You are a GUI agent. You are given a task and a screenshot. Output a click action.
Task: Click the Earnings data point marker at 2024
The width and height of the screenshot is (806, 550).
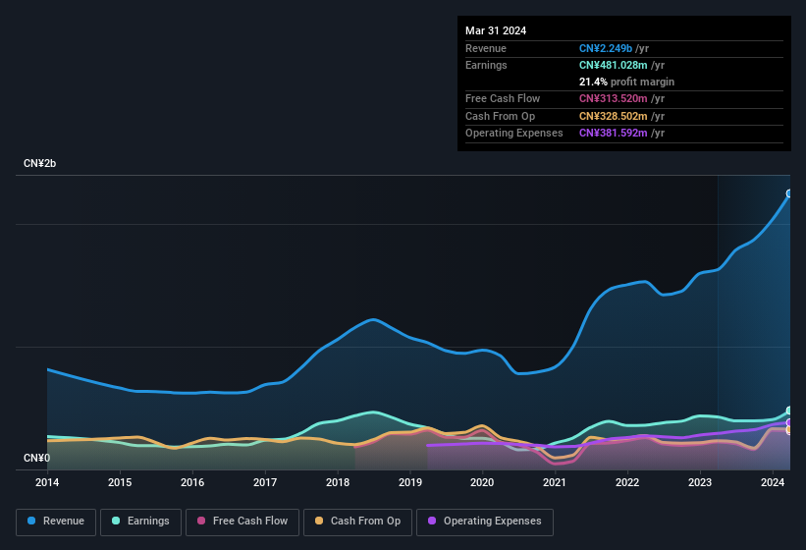pos(789,411)
